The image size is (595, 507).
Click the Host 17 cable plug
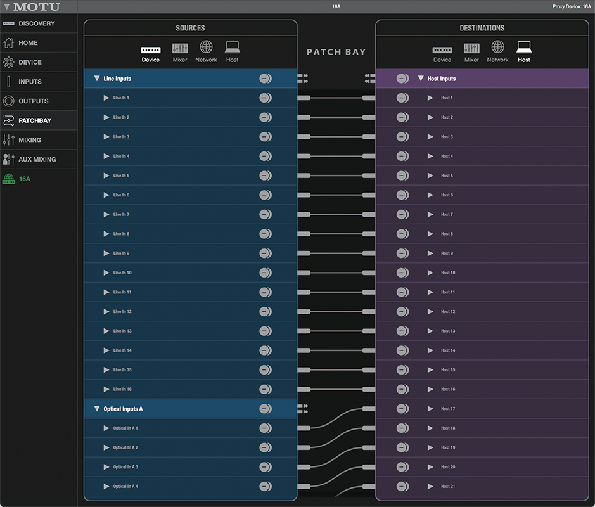pyautogui.click(x=369, y=409)
